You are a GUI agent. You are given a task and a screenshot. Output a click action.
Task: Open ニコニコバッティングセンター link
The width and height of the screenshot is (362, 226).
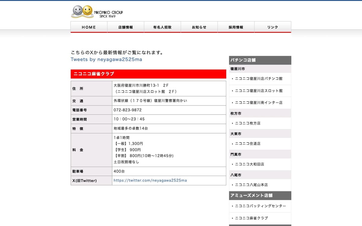(260, 206)
